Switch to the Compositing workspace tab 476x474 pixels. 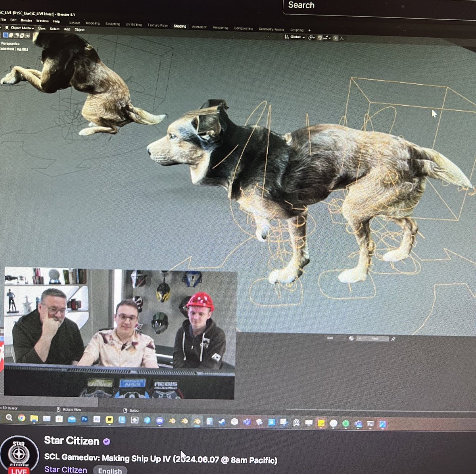click(x=243, y=28)
